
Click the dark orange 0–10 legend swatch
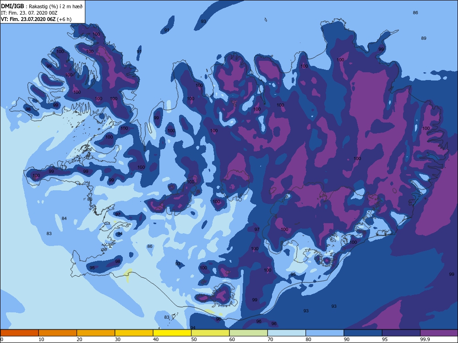[x=20, y=333]
